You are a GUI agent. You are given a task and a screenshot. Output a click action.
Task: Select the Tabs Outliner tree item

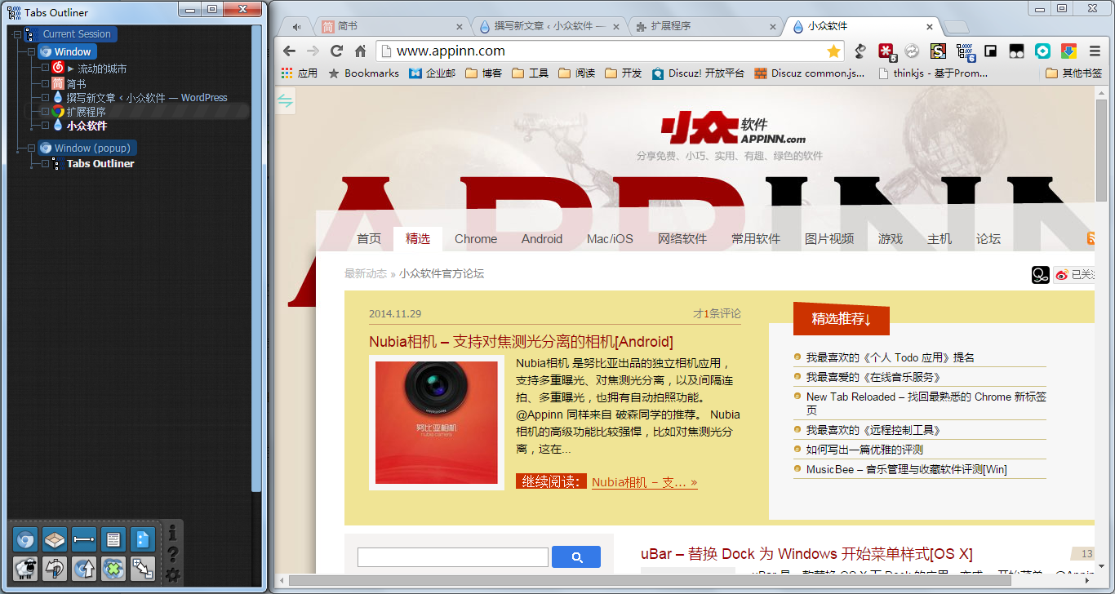click(100, 163)
